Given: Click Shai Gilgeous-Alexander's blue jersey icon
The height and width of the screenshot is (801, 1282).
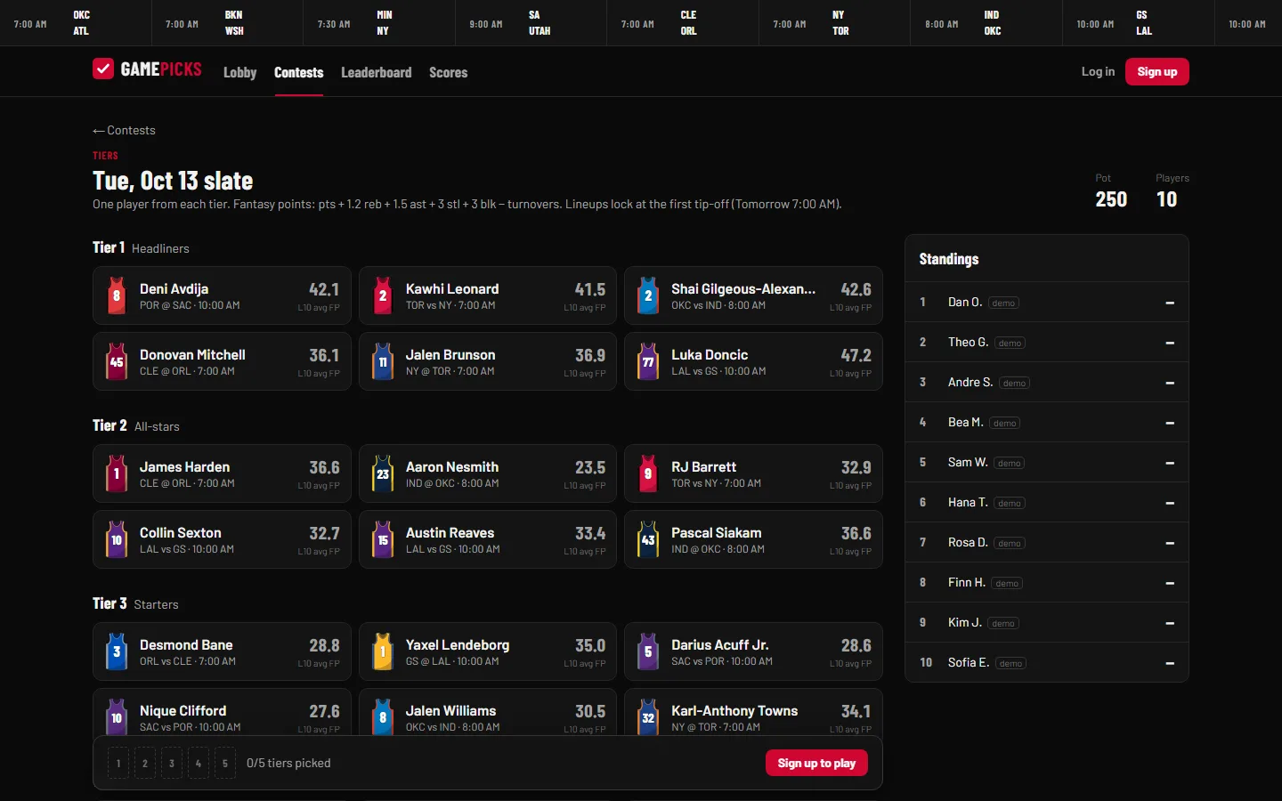Looking at the screenshot, I should pyautogui.click(x=648, y=295).
